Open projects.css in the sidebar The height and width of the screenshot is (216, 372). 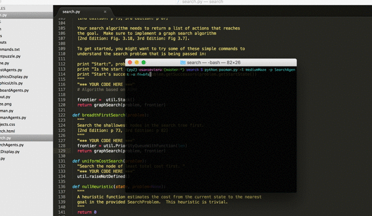(x=8, y=125)
